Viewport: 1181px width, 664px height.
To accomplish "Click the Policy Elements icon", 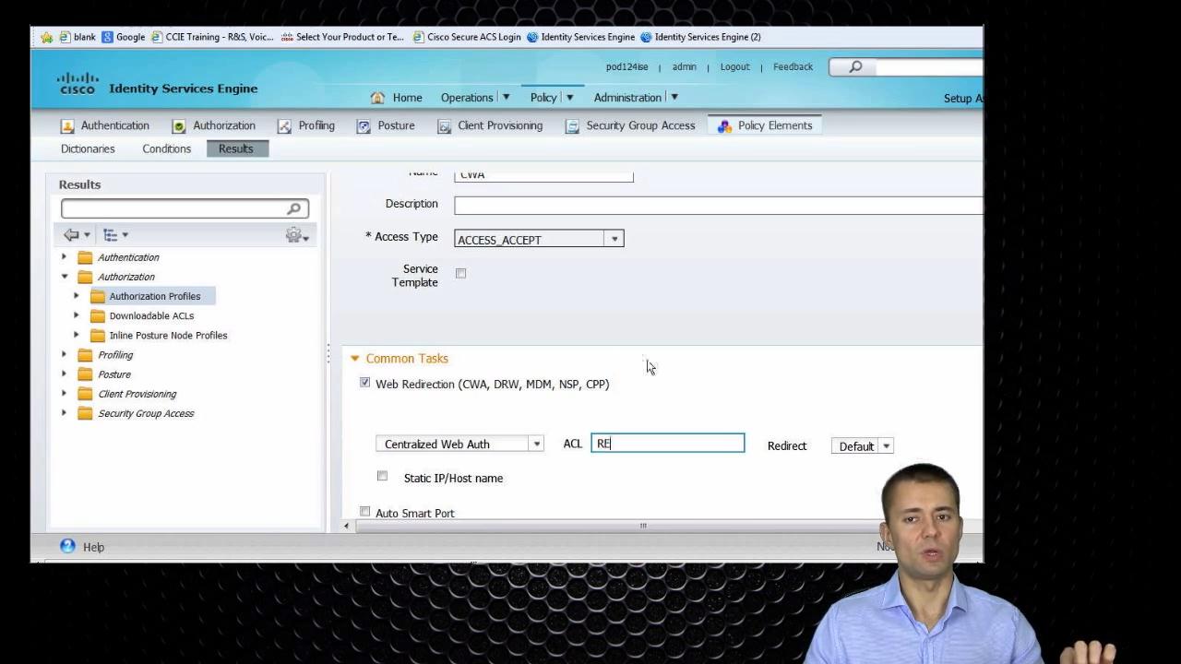I will point(724,126).
